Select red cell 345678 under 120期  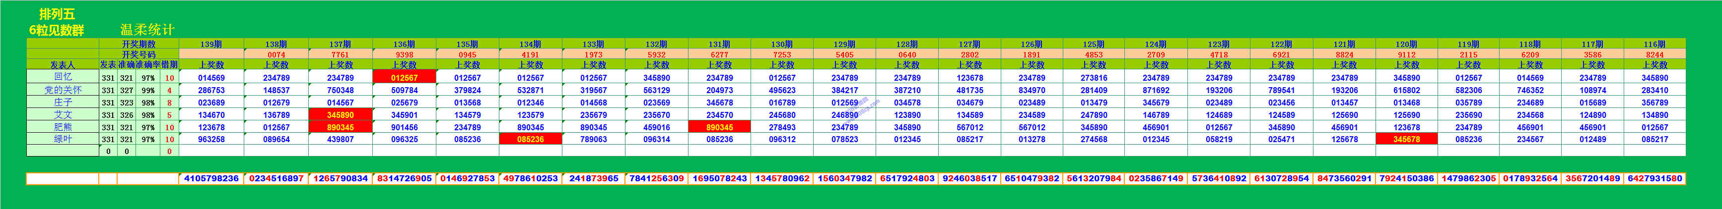pos(1406,140)
